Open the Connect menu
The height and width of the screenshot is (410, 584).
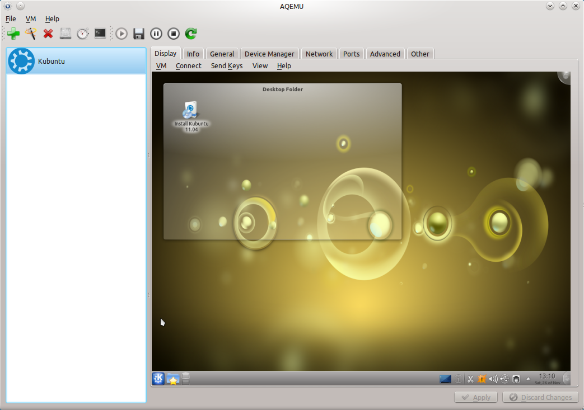pos(189,66)
